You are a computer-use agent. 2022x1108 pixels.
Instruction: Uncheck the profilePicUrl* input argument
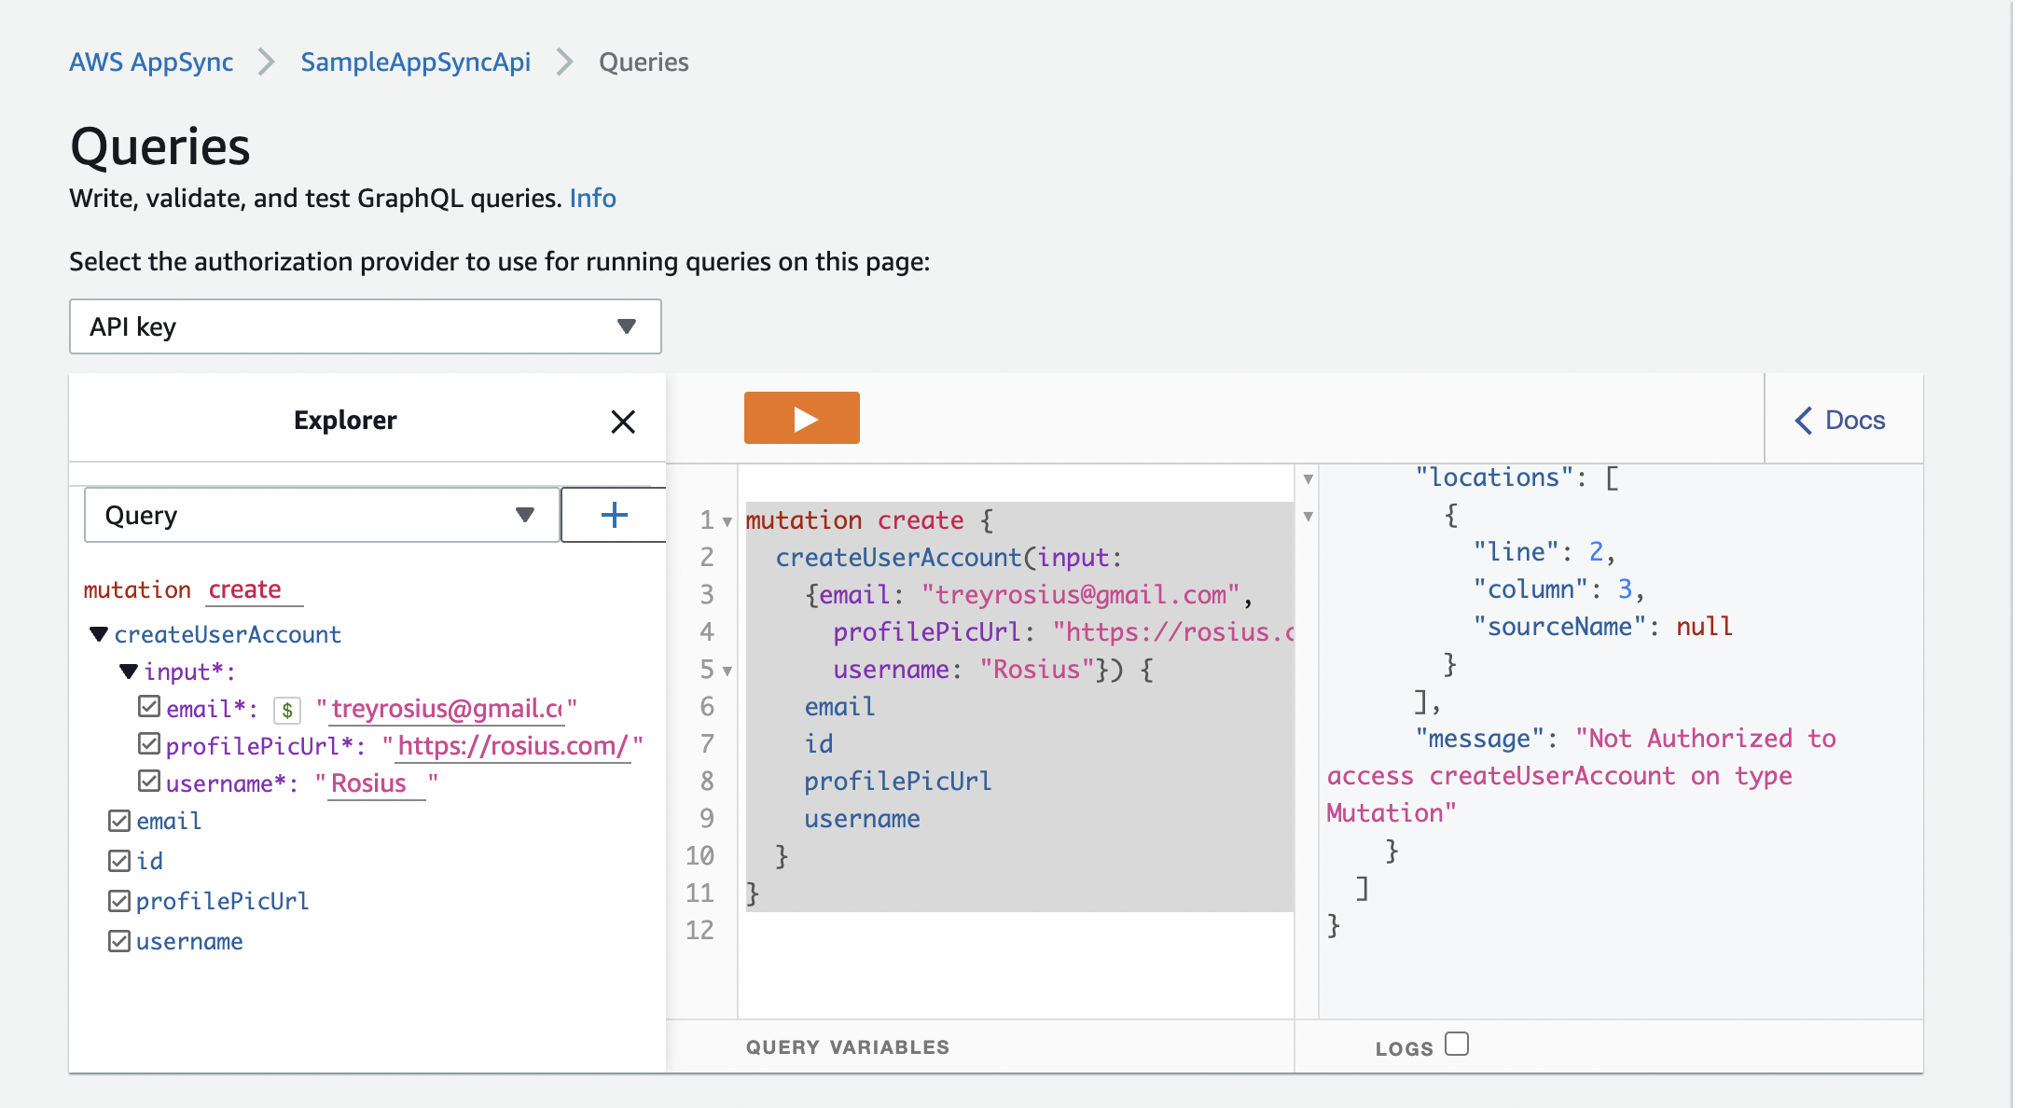149,743
